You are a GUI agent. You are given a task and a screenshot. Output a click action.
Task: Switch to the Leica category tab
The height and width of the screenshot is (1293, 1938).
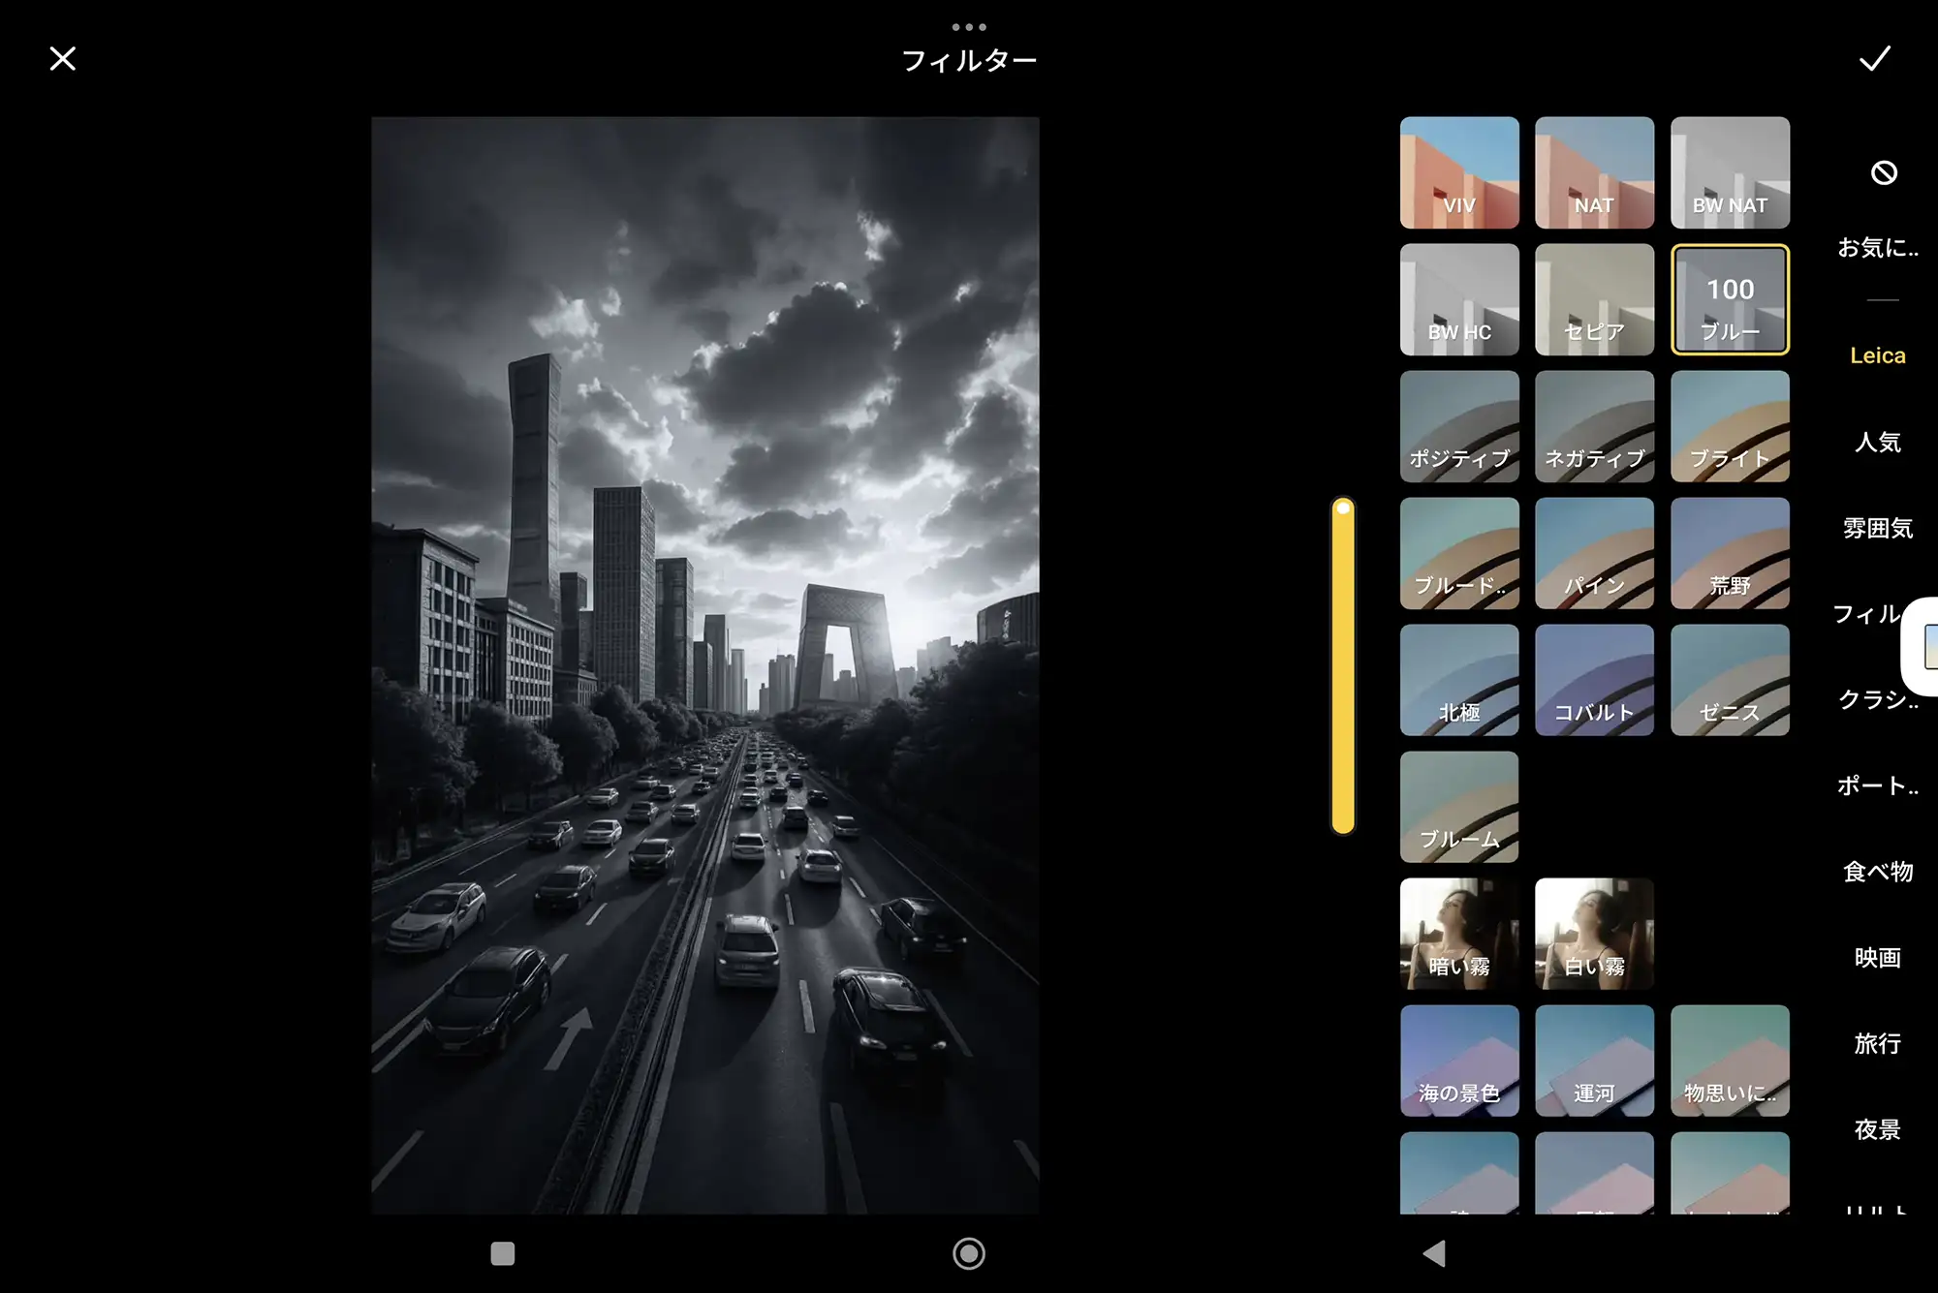coord(1877,355)
